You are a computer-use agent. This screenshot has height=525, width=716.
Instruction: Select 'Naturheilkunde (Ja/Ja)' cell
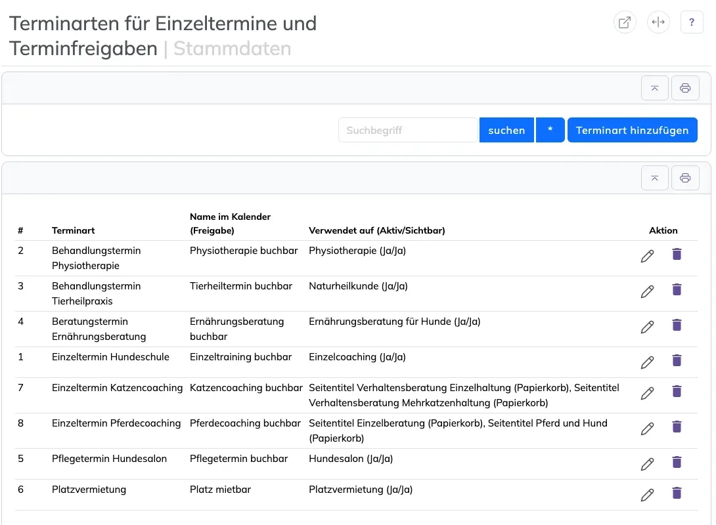tap(358, 286)
